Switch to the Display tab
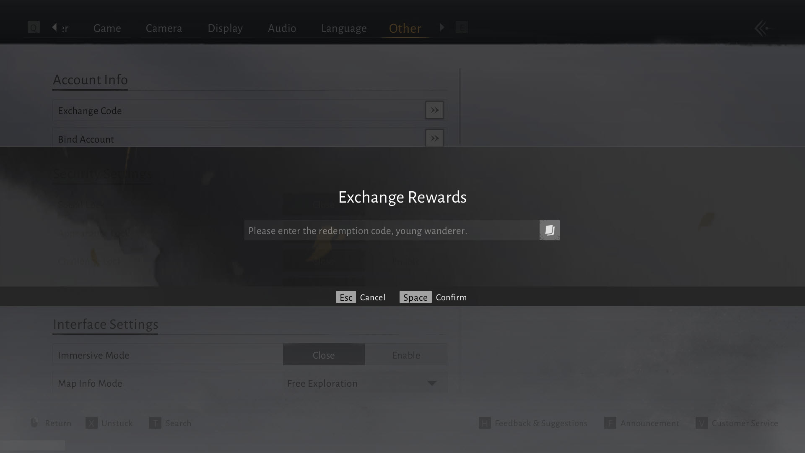 click(x=225, y=29)
